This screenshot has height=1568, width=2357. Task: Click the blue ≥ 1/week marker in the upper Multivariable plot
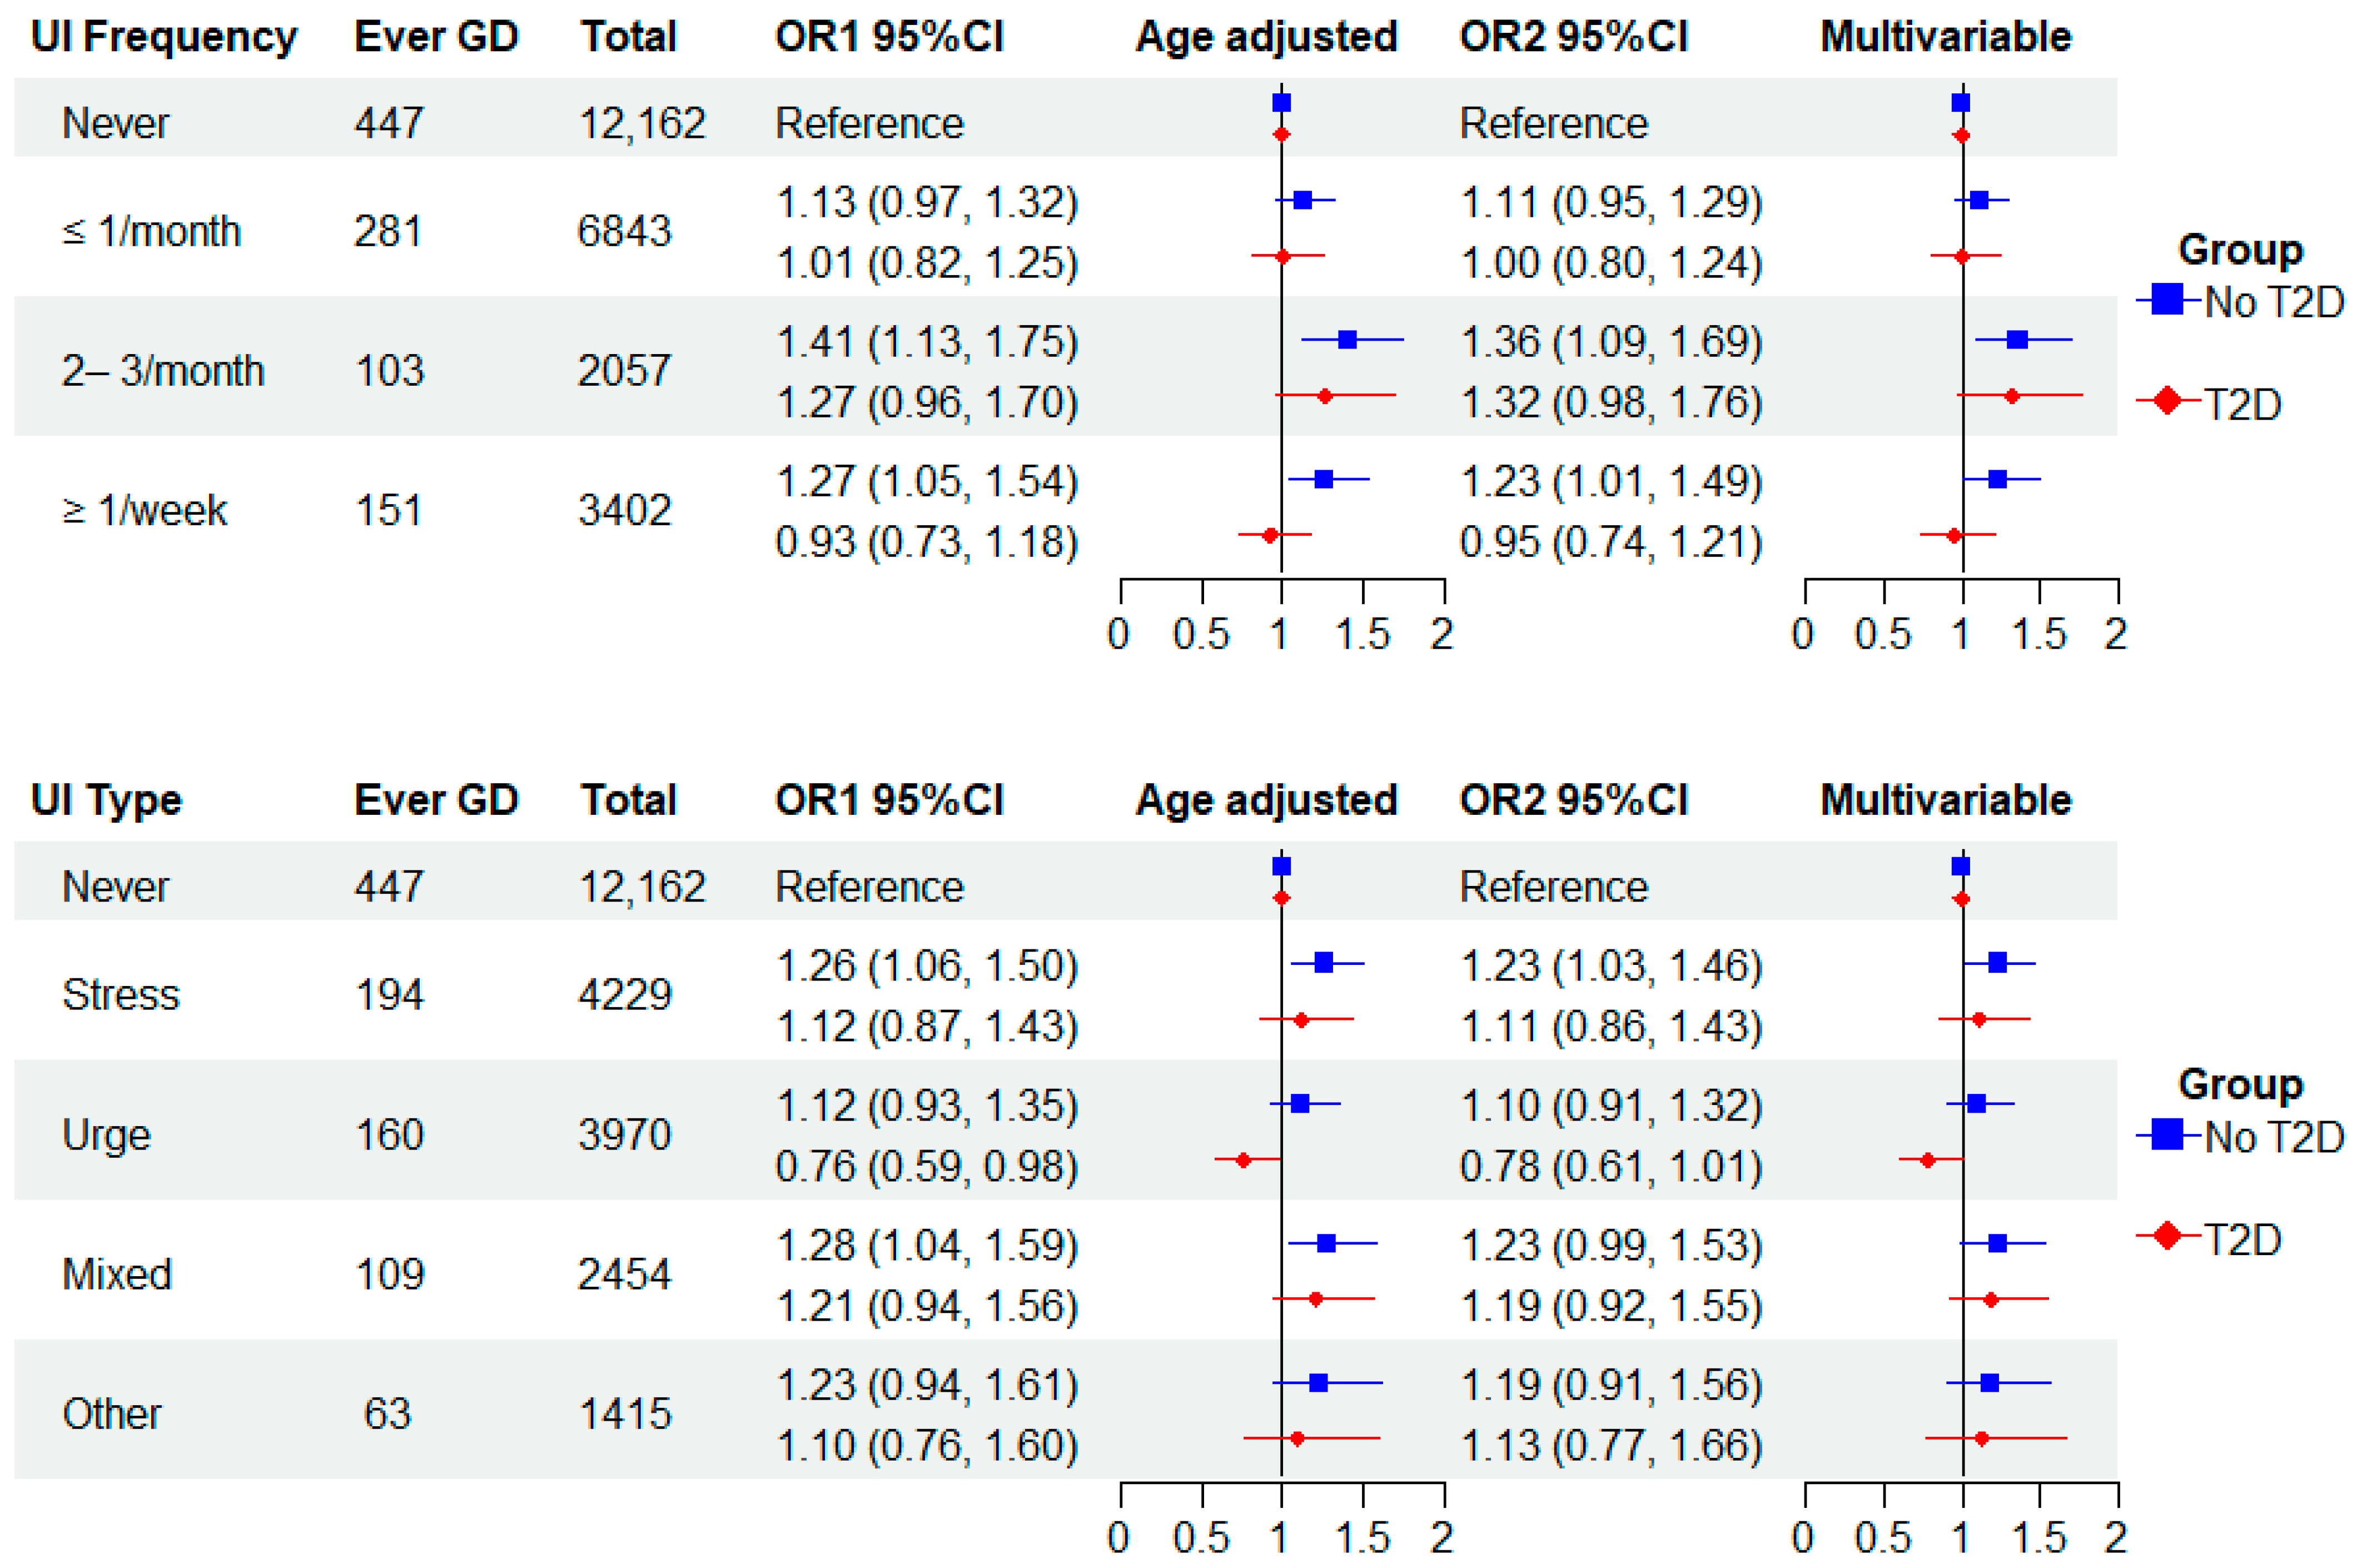1997,479
